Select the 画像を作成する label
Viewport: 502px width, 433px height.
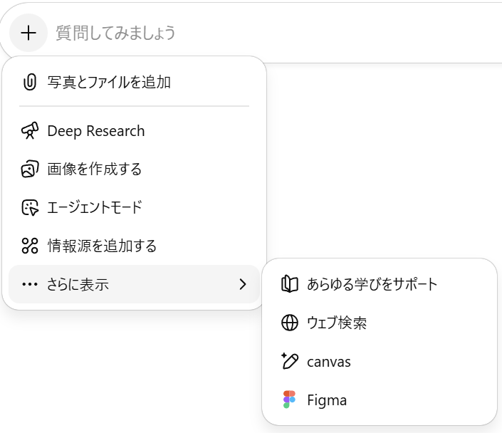[x=95, y=169]
